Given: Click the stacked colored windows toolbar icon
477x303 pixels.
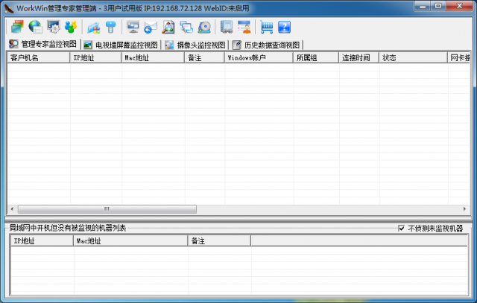Looking at the screenshot, I should [x=17, y=27].
